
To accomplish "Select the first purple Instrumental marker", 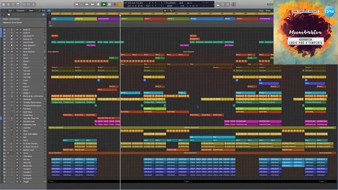I will [108, 19].
